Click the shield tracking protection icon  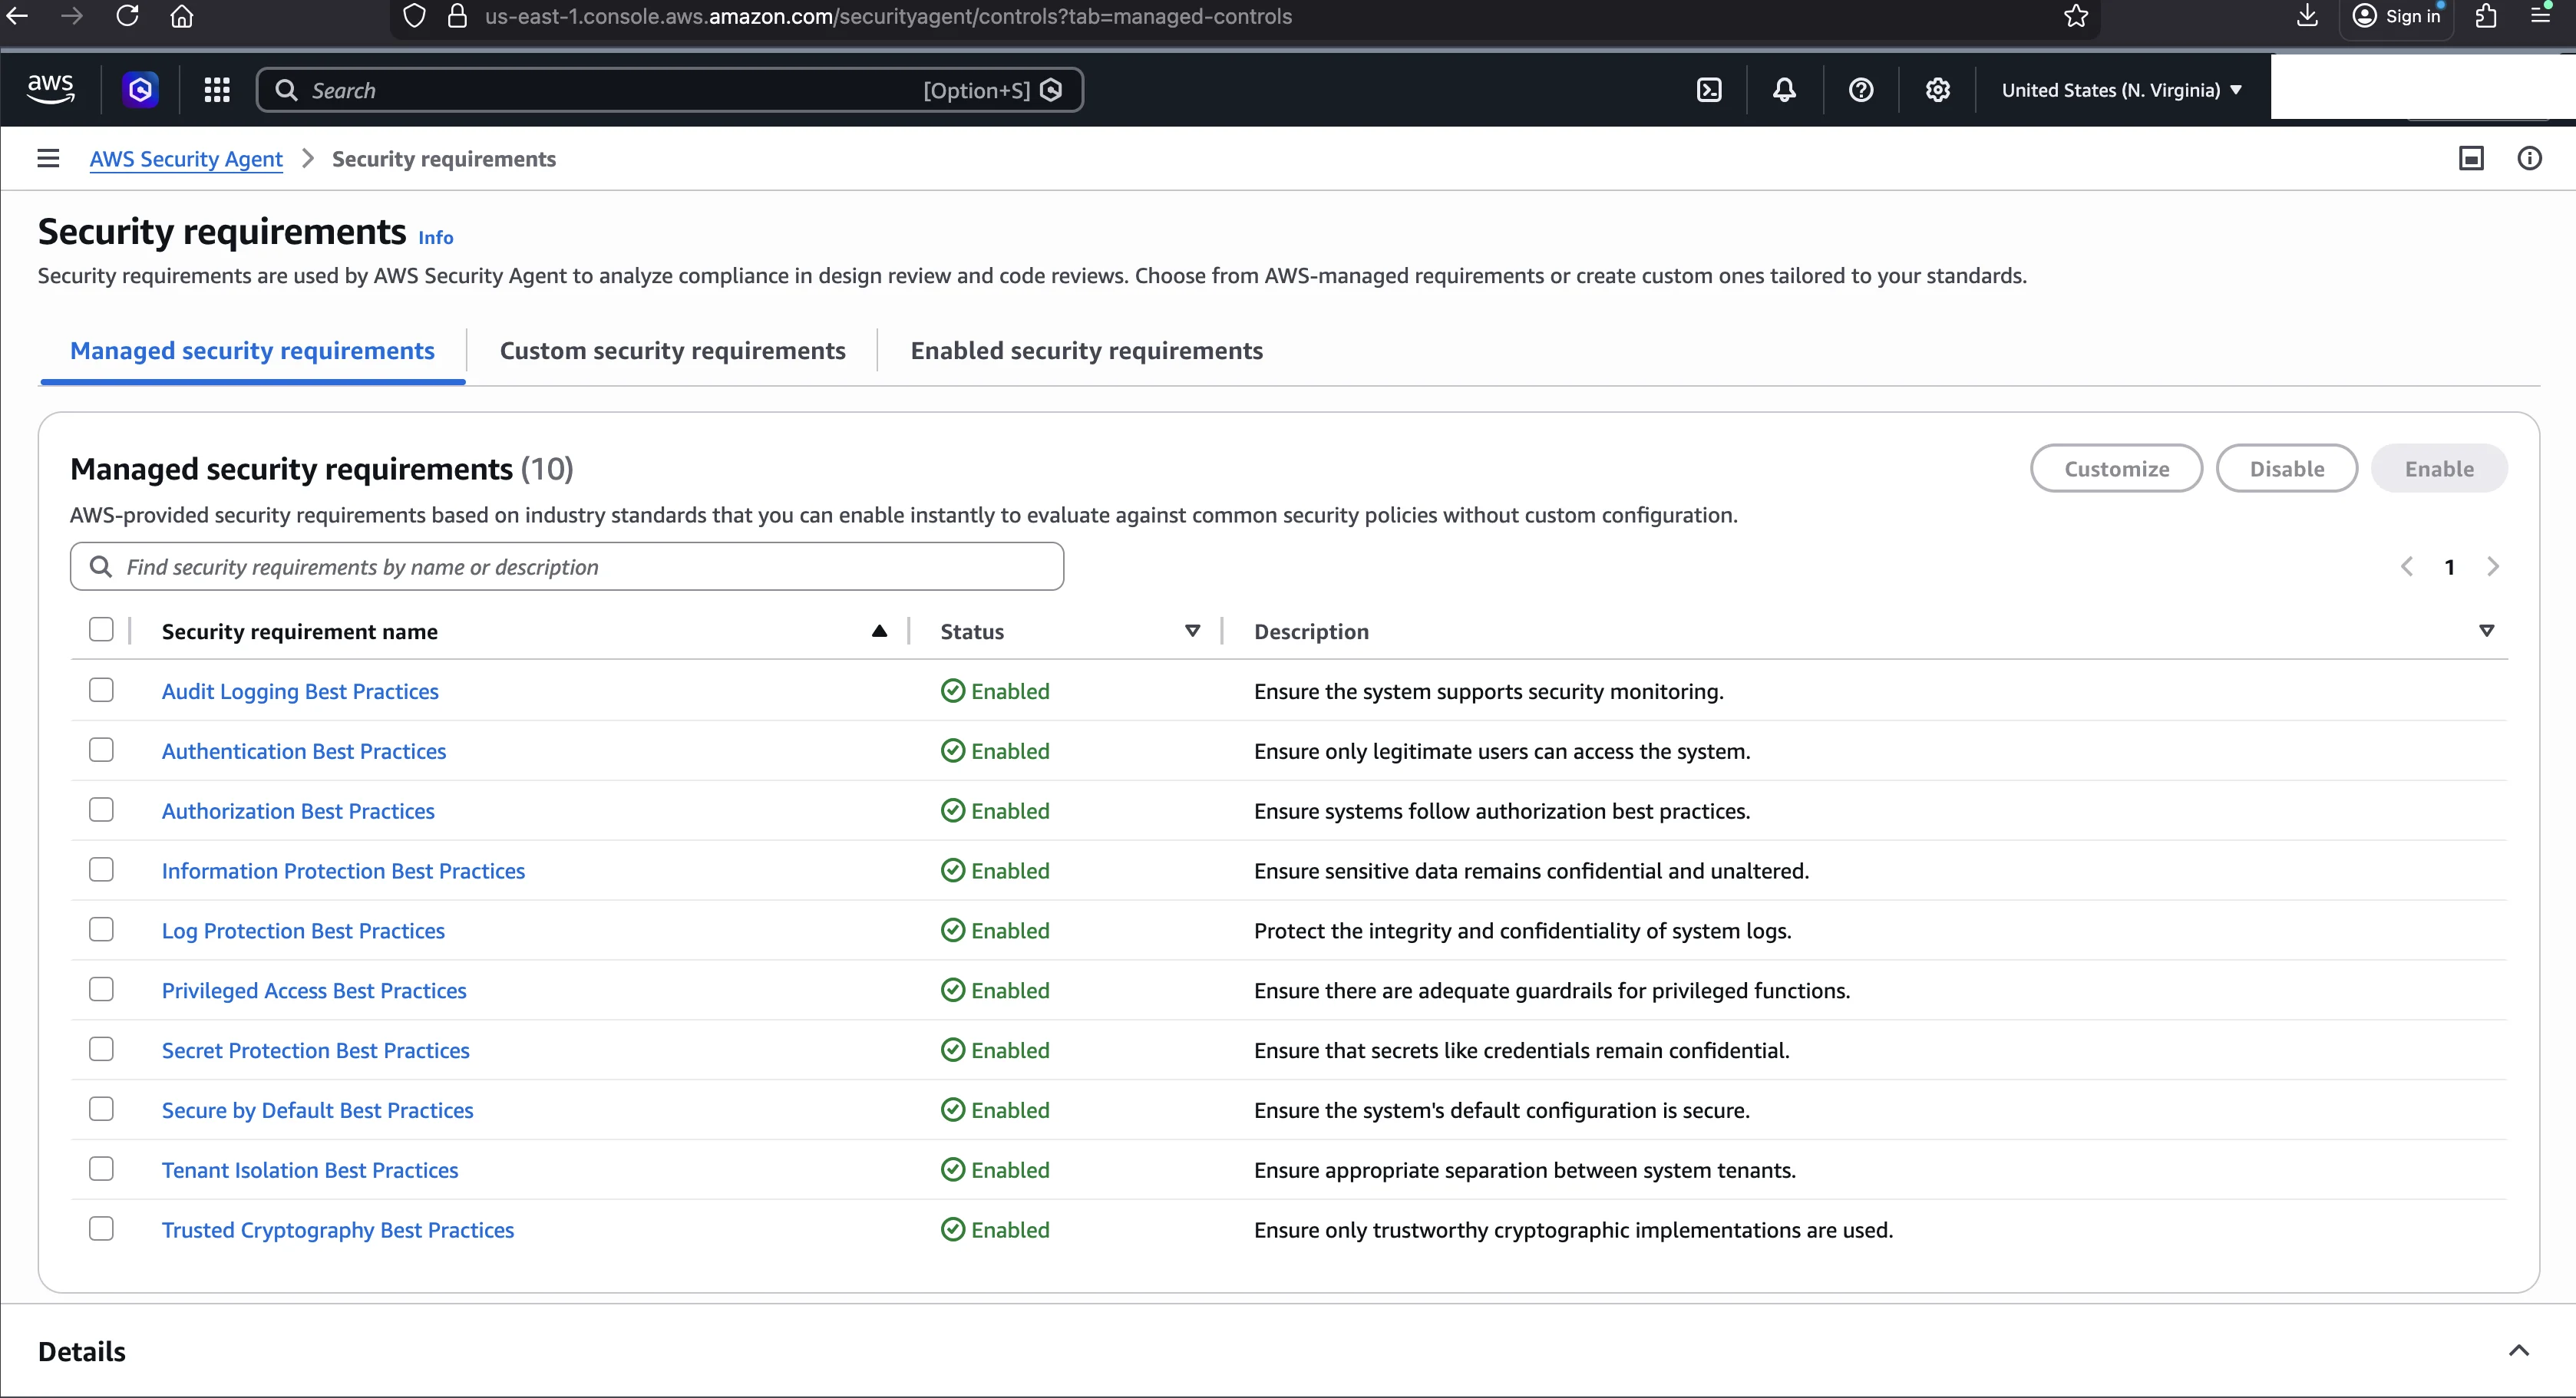pos(414,16)
